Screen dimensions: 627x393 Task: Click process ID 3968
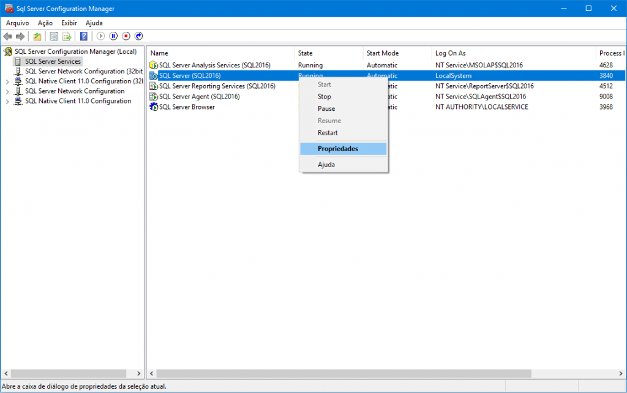(x=606, y=107)
